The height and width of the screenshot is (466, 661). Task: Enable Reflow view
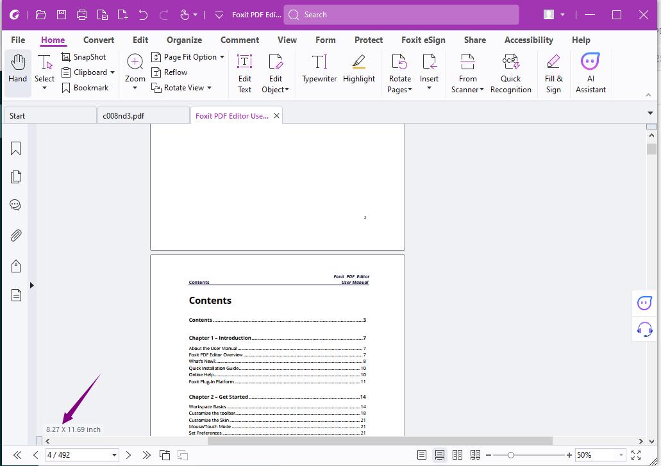coord(169,72)
